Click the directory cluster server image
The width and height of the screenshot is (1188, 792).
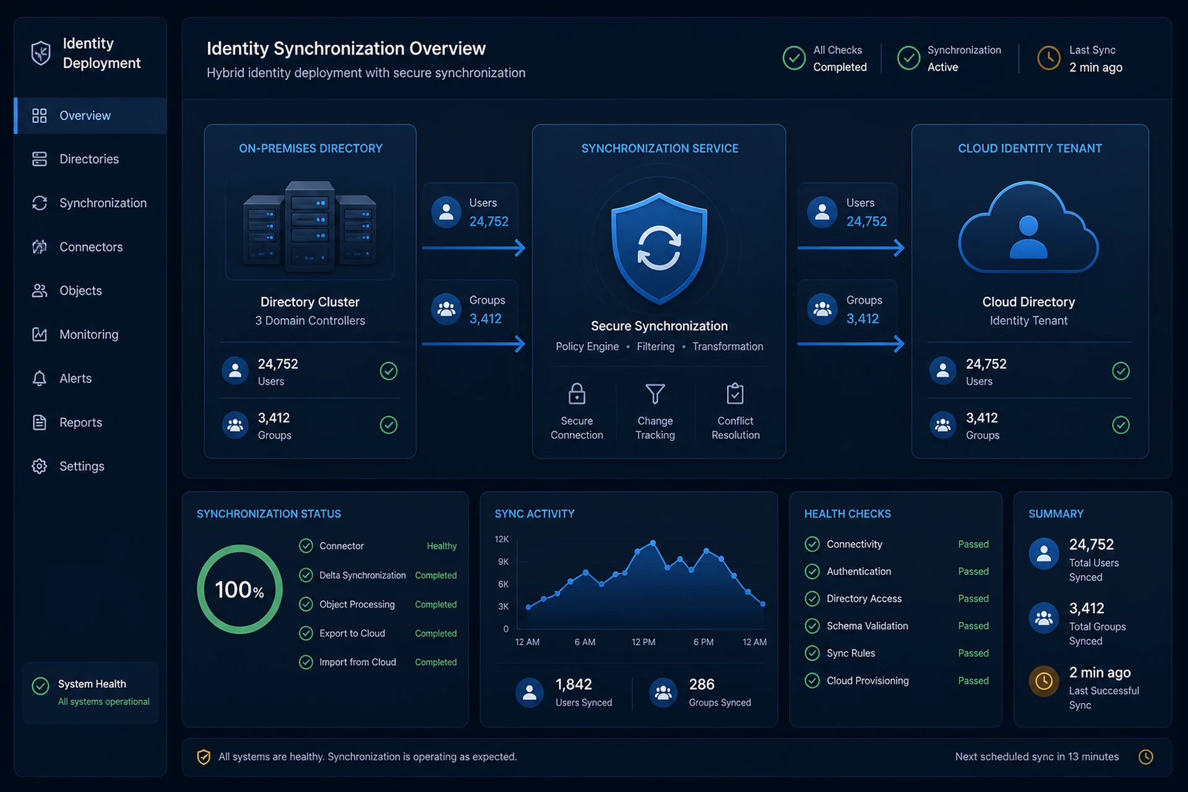[x=309, y=226]
